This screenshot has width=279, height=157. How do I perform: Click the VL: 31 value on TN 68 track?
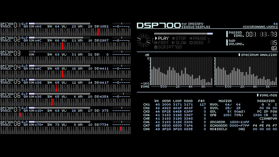tap(69, 55)
